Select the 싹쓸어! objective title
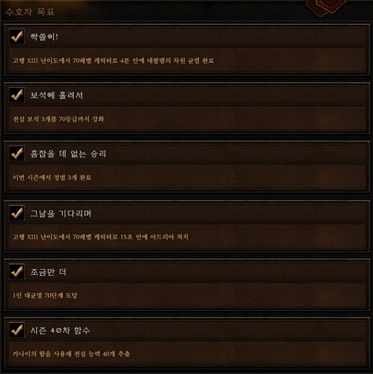373x374 pixels. 44,37
